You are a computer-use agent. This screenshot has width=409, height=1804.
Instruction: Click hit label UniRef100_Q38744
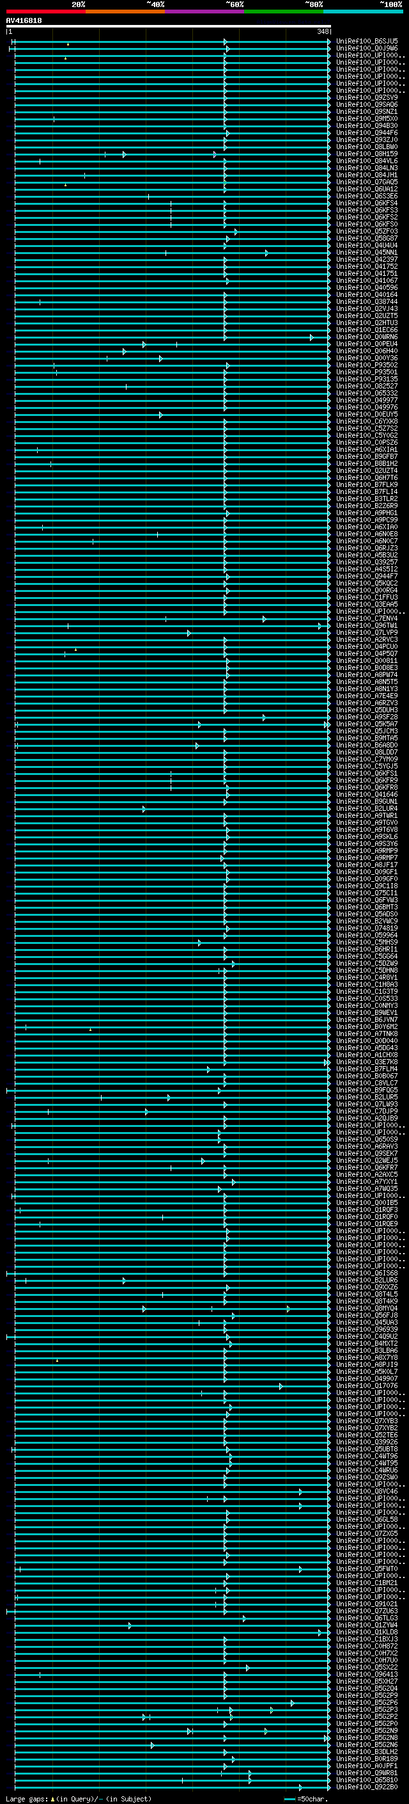(367, 302)
